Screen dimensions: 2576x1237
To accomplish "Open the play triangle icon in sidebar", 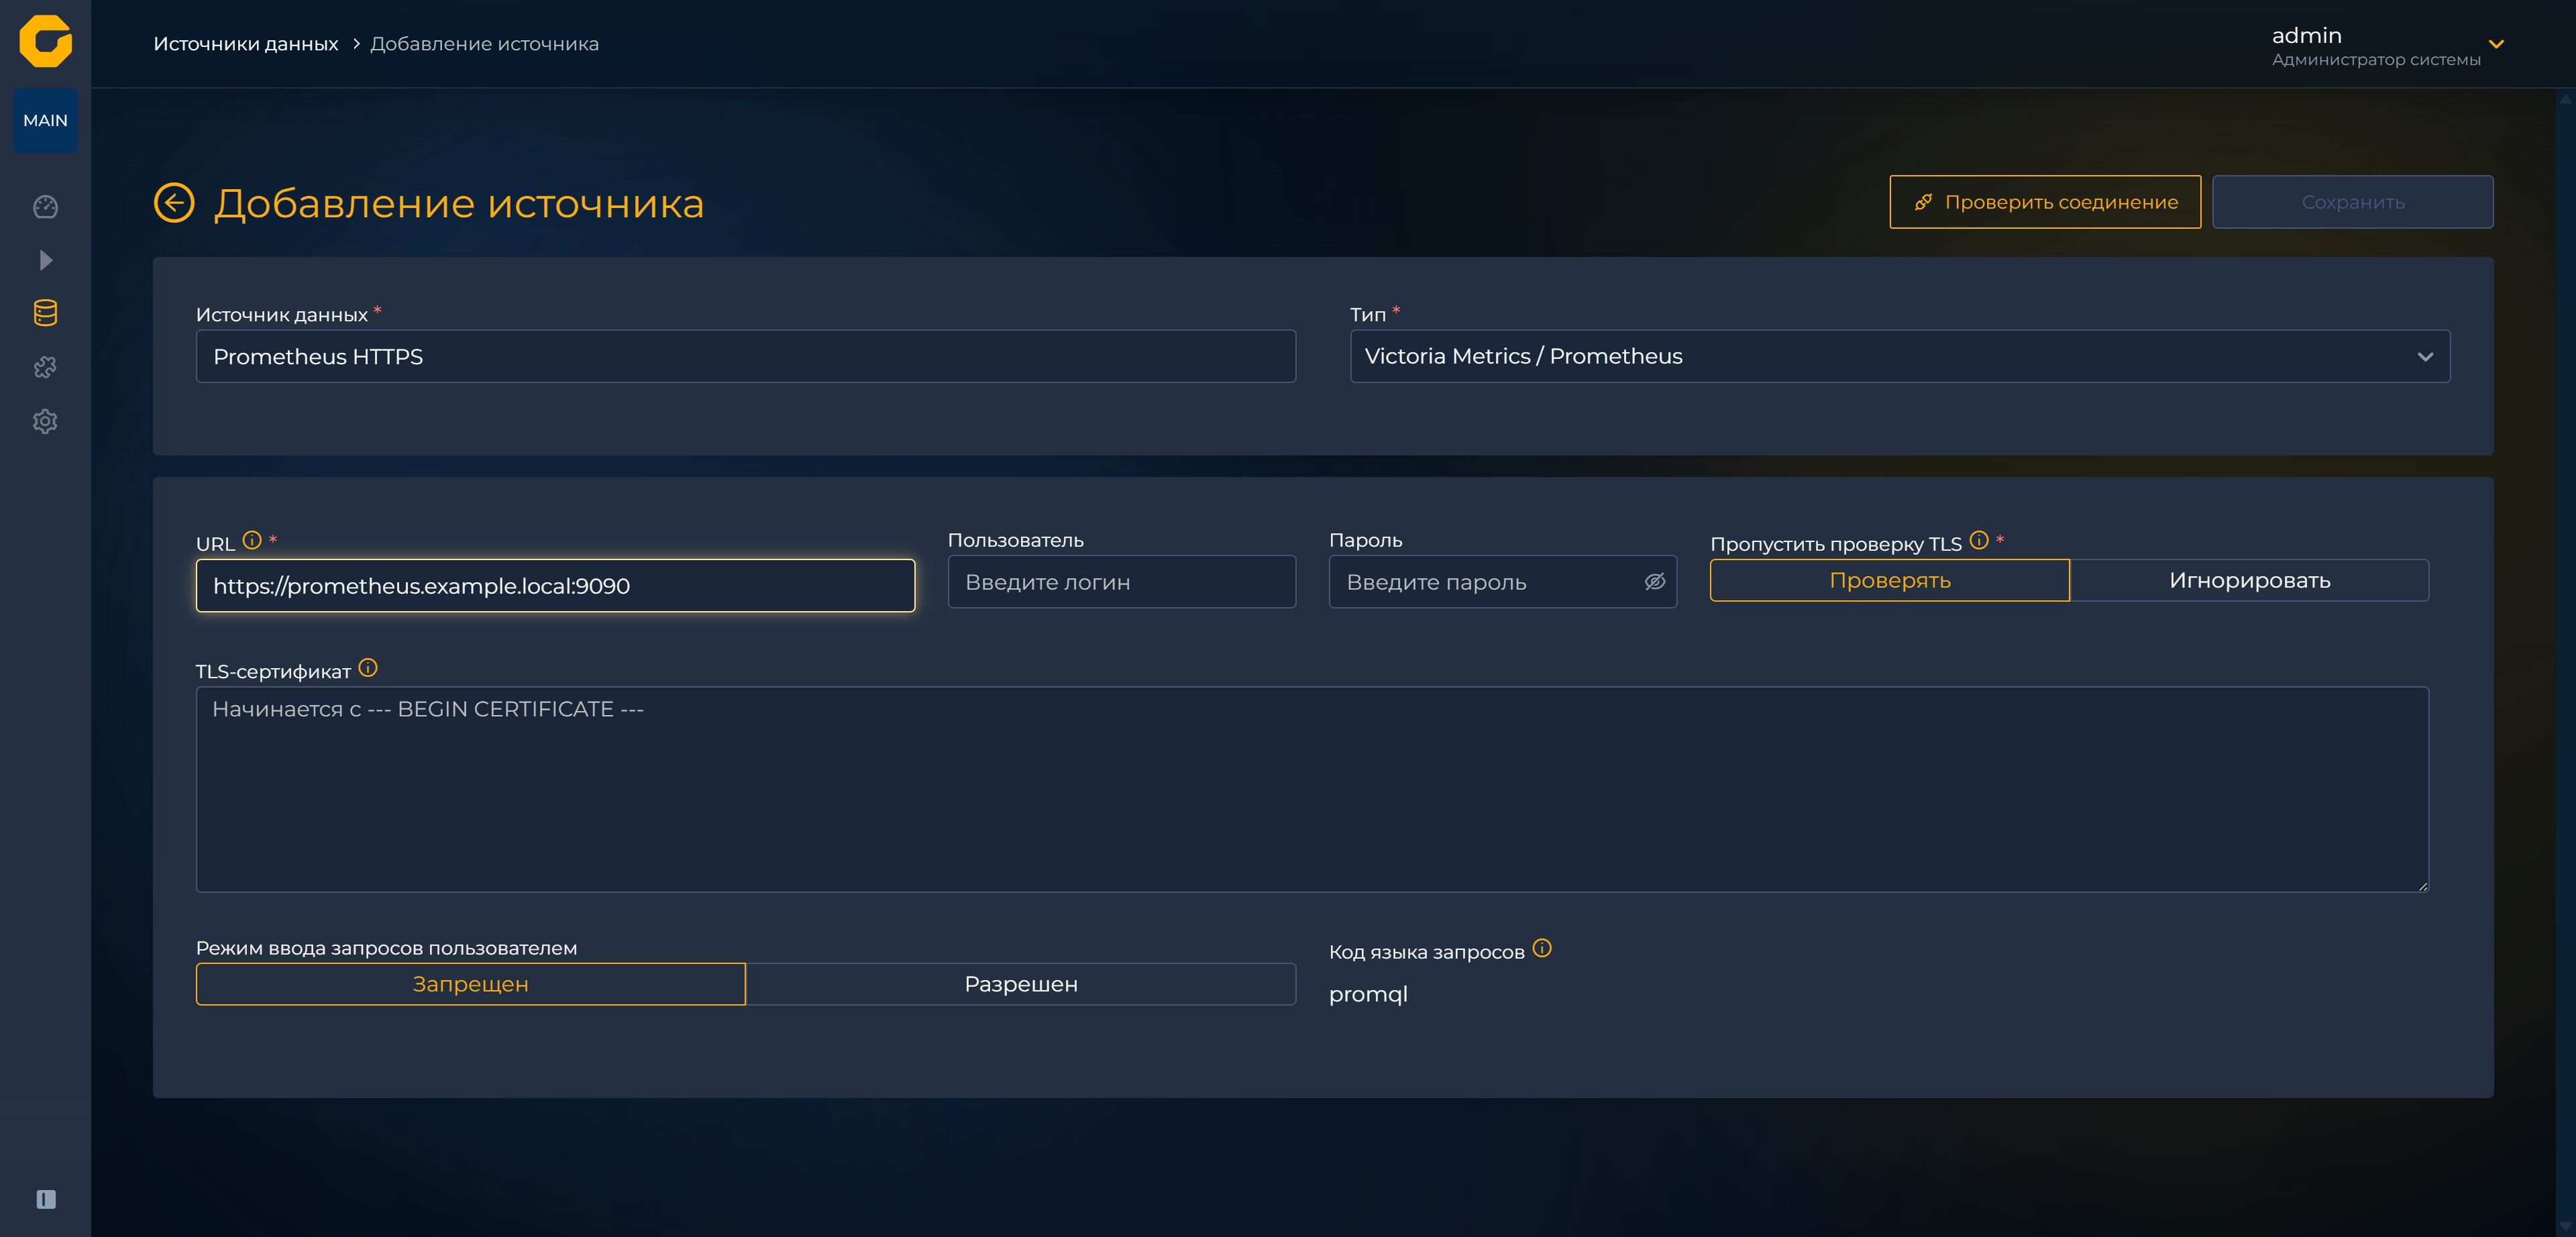I will 45,260.
